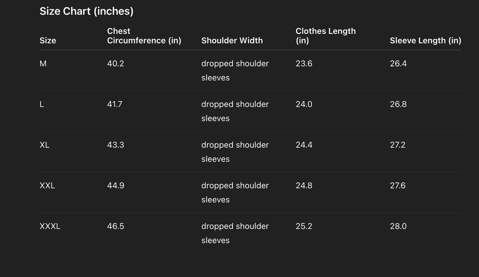Image resolution: width=479 pixels, height=277 pixels.
Task: Select the XXL size row label
Action: click(47, 185)
